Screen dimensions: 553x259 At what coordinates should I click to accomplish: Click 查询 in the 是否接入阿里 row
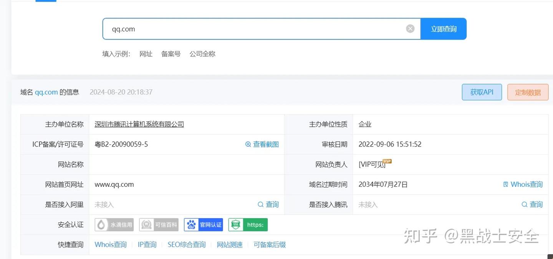point(268,204)
